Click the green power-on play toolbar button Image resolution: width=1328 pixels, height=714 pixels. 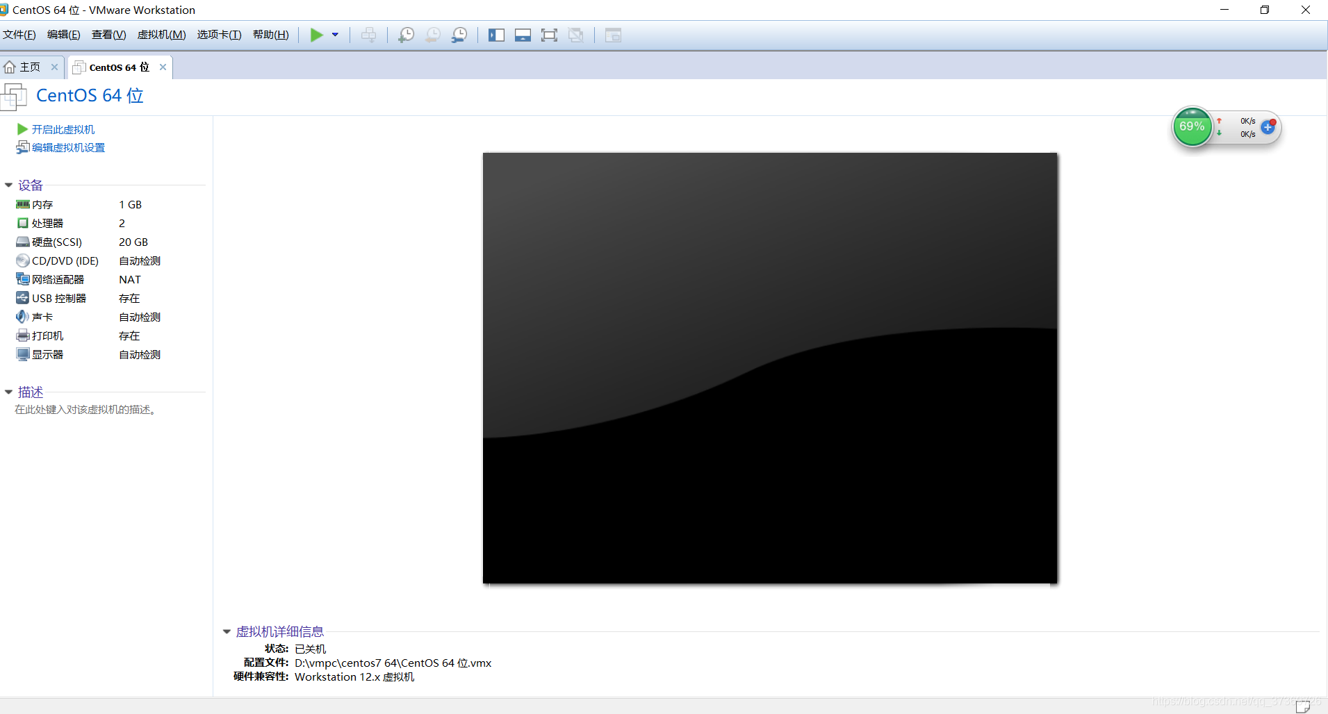[x=317, y=35]
